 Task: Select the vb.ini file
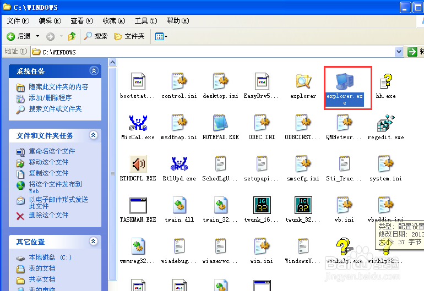click(345, 205)
